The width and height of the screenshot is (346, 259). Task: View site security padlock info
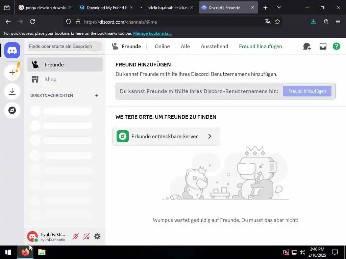[78, 22]
